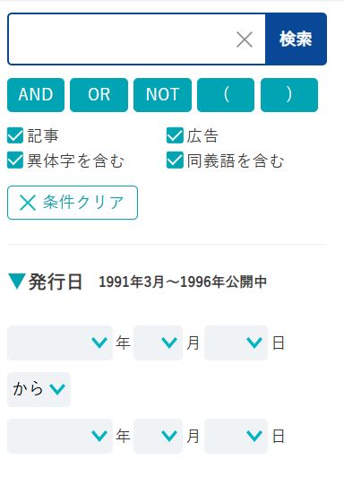Uncheck the 記事 checkbox
The height and width of the screenshot is (477, 344).
[x=15, y=135]
